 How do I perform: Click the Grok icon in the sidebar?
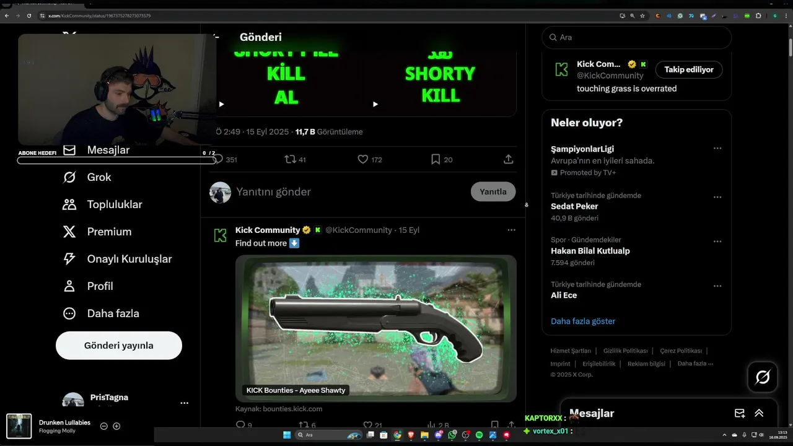69,177
